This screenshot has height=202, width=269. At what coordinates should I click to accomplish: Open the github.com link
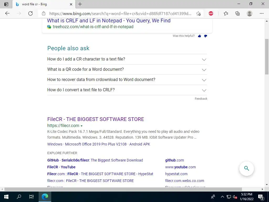point(174,160)
